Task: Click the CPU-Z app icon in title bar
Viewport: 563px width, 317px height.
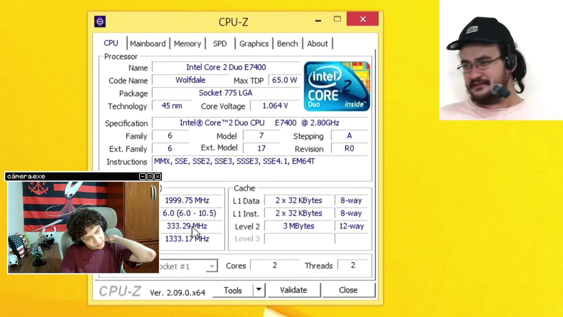Action: (100, 21)
